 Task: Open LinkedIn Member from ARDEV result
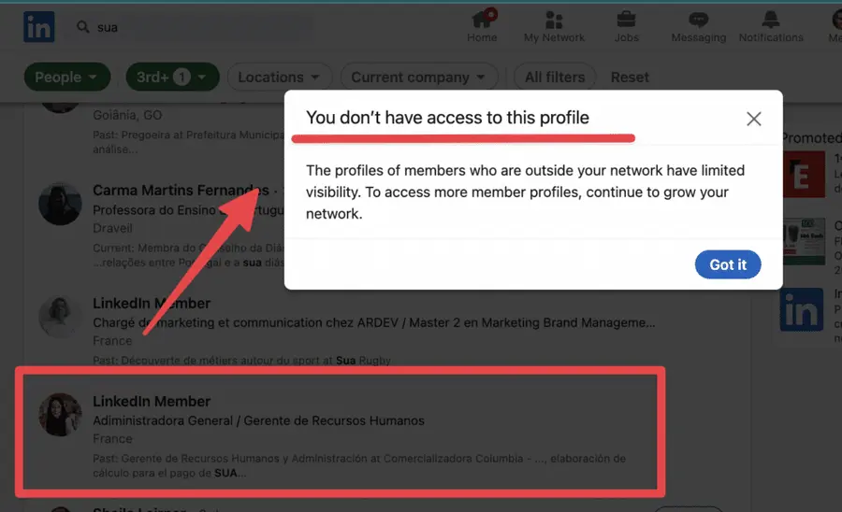(x=152, y=304)
